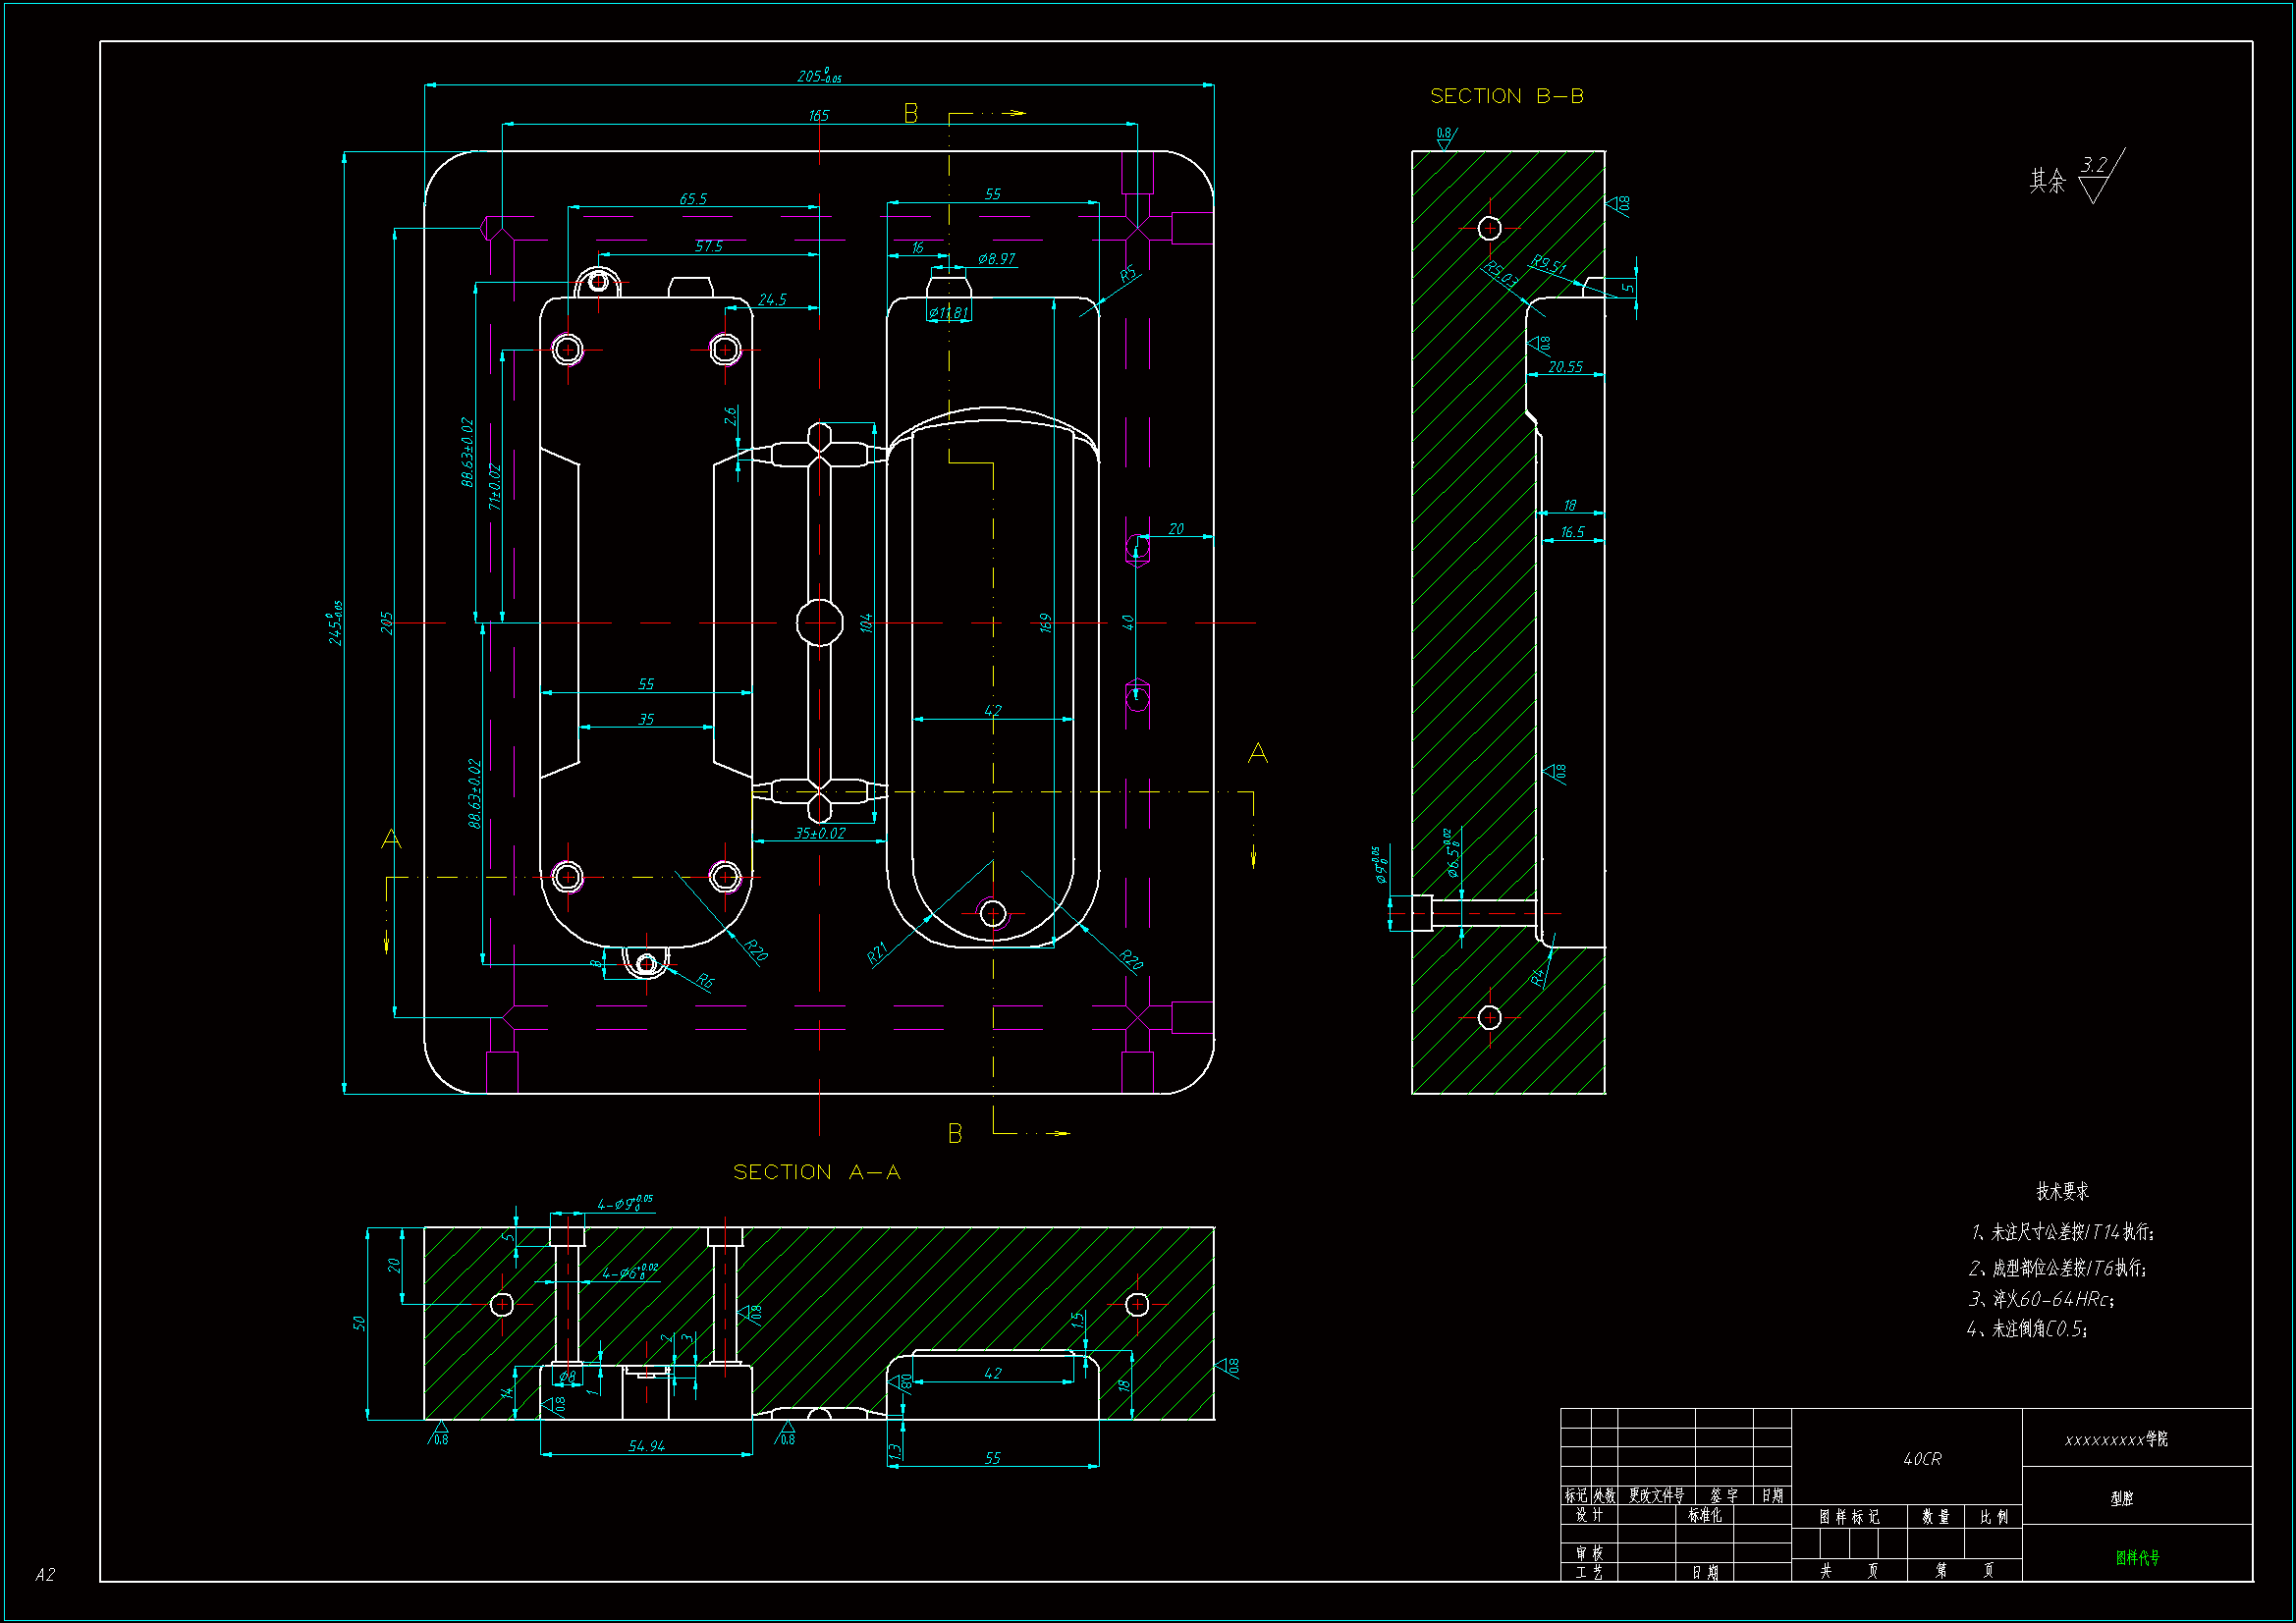Image resolution: width=2296 pixels, height=1623 pixels.
Task: Select the 淬火60-64HRc requirement line
Action: (x=2040, y=1299)
